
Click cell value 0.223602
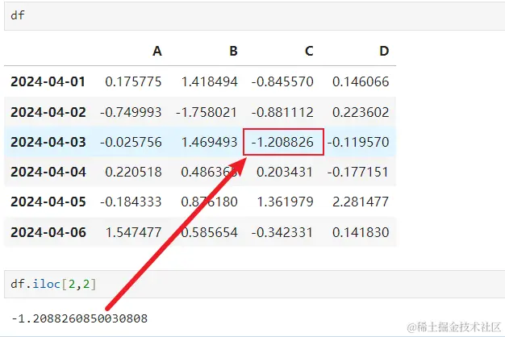pyautogui.click(x=361, y=112)
